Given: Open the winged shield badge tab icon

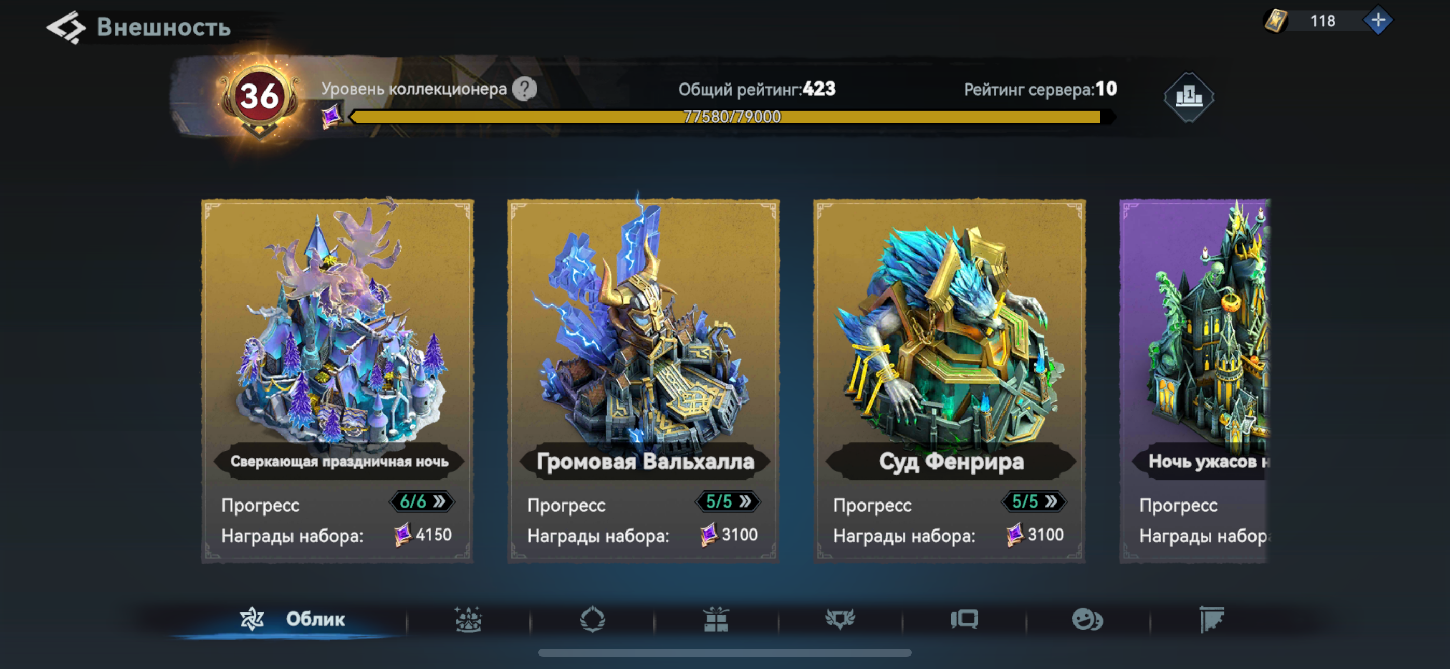Looking at the screenshot, I should [x=840, y=619].
